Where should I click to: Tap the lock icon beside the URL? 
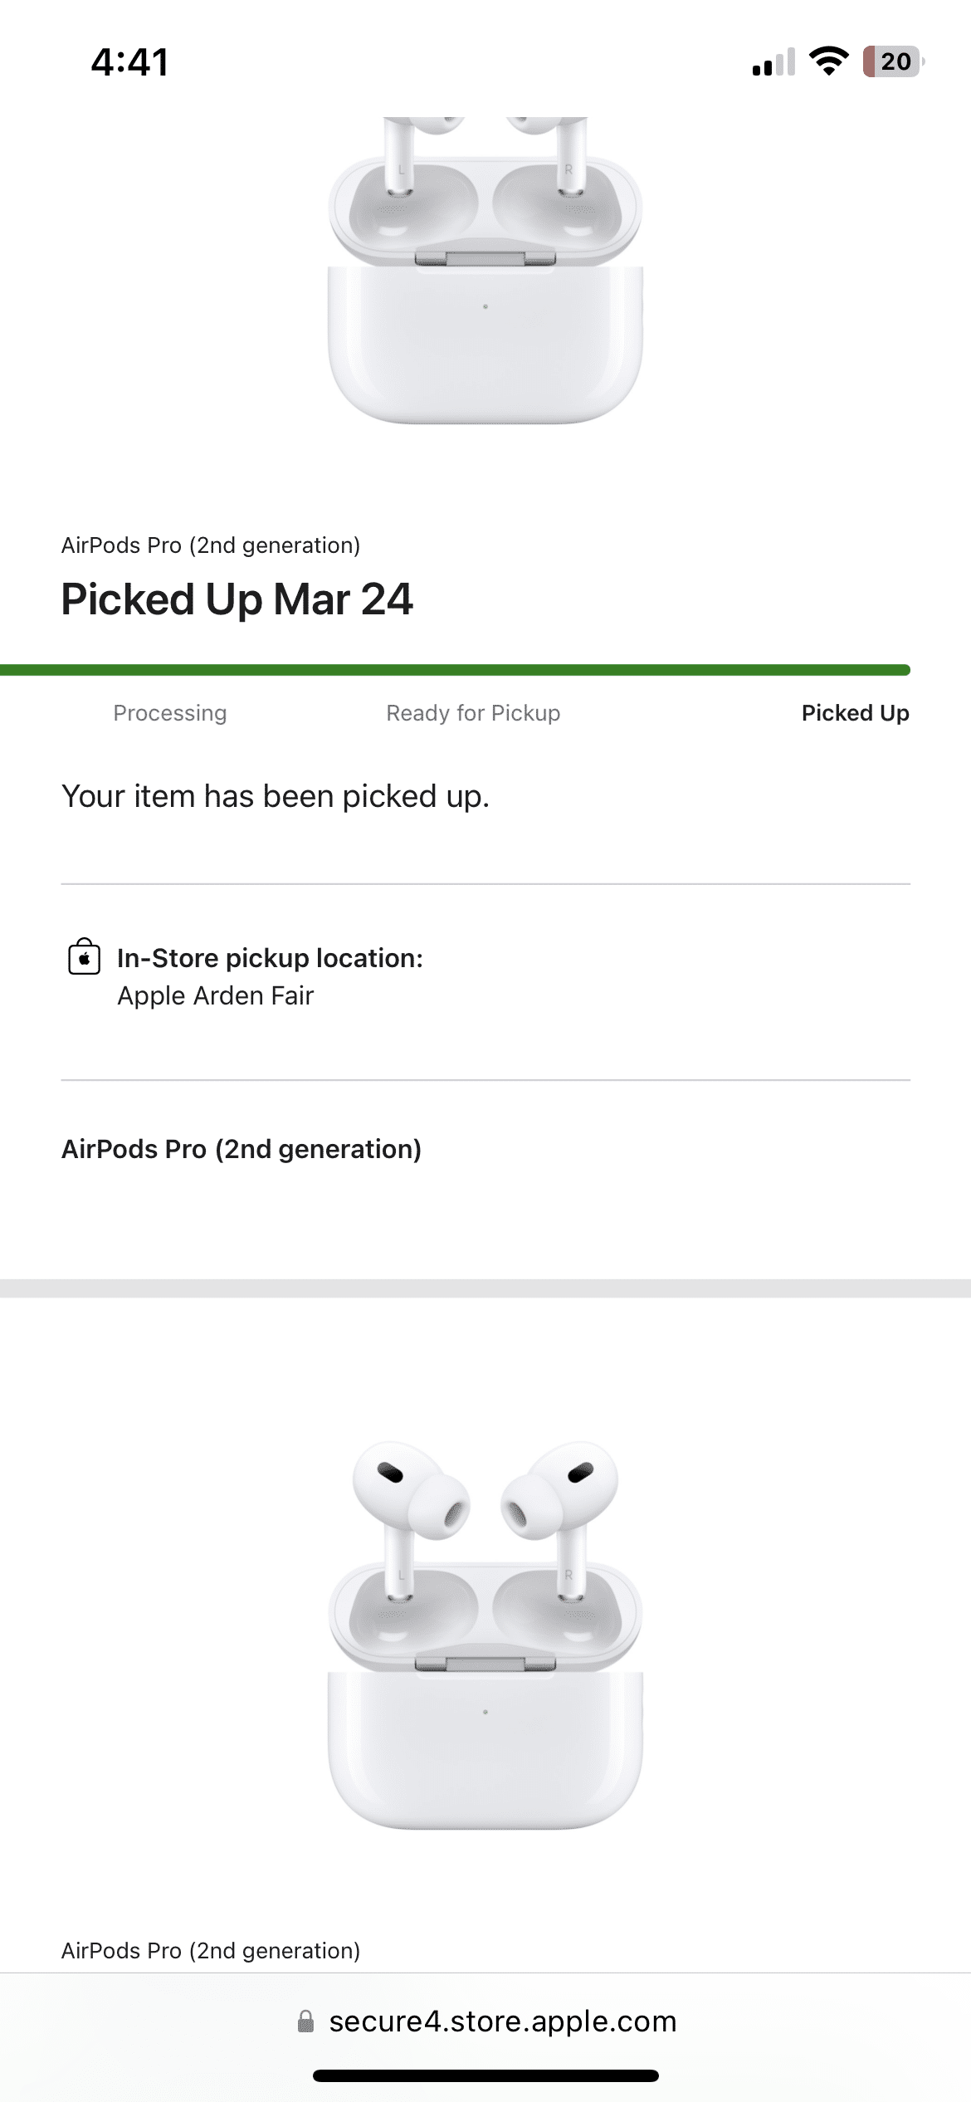coord(305,2021)
